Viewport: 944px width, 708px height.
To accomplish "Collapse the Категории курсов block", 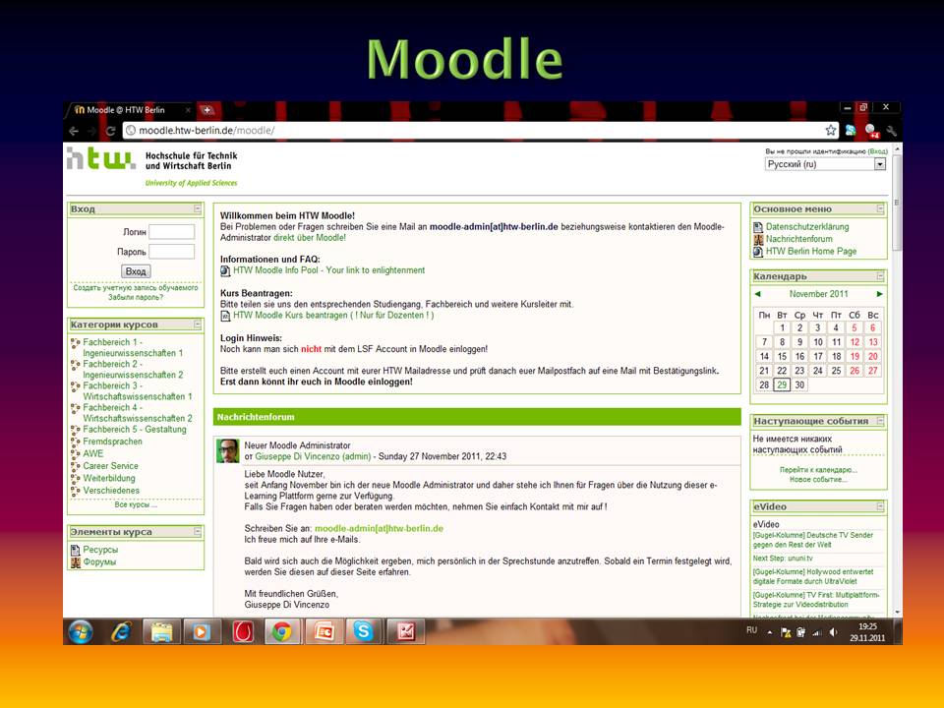I will pos(198,324).
